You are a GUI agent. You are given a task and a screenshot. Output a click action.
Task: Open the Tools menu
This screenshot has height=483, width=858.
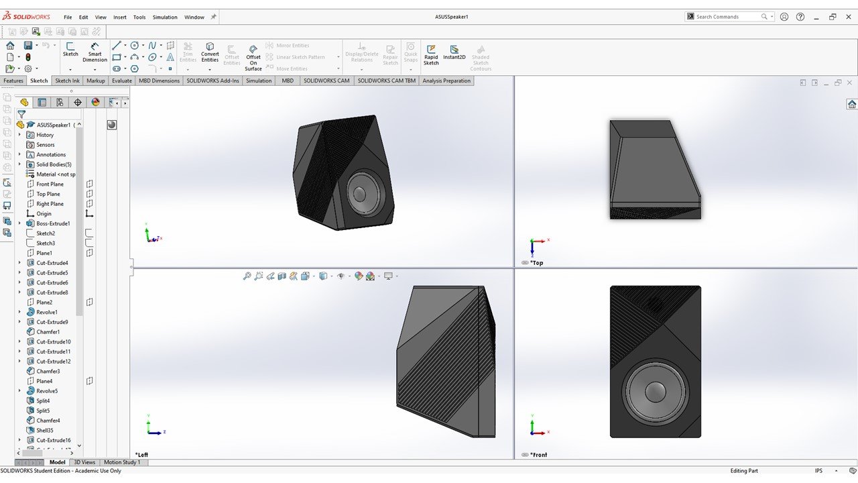(139, 17)
